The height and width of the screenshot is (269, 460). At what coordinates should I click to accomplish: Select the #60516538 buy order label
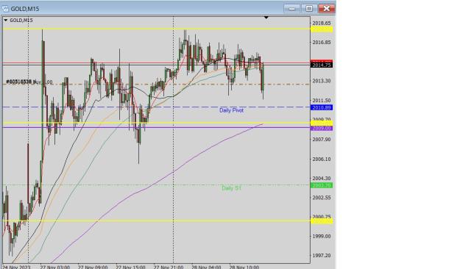tap(29, 82)
